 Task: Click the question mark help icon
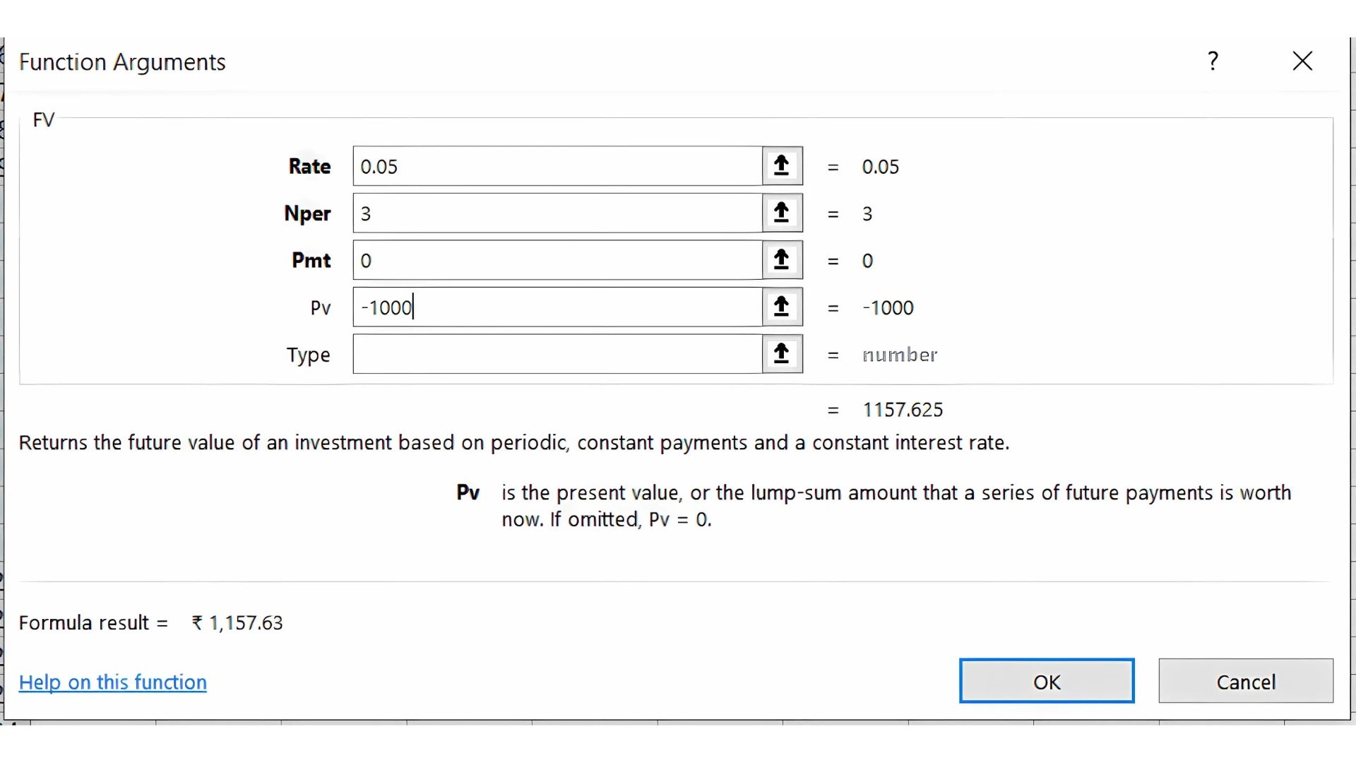1213,61
